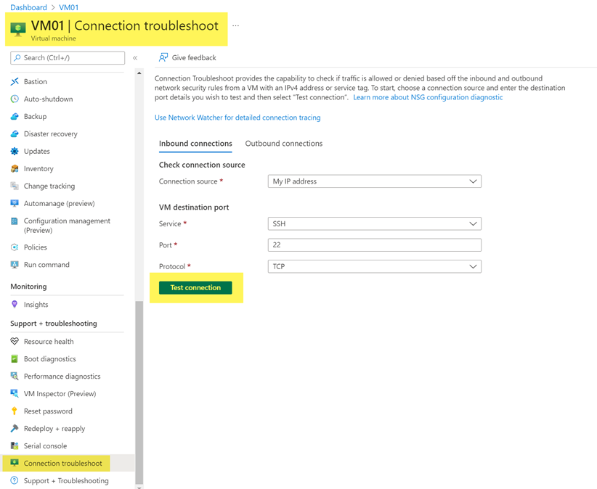Click the Insights lightbulb icon
The width and height of the screenshot is (597, 489).
coord(15,304)
